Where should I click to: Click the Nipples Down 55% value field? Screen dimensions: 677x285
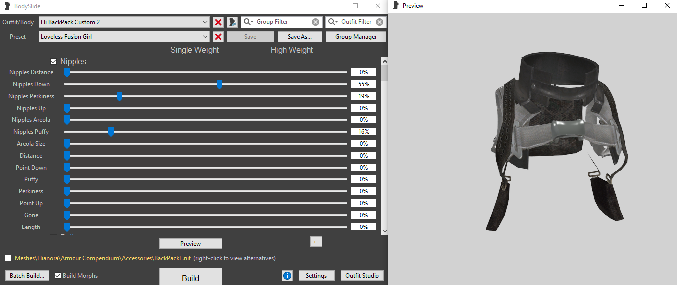pyautogui.click(x=364, y=84)
